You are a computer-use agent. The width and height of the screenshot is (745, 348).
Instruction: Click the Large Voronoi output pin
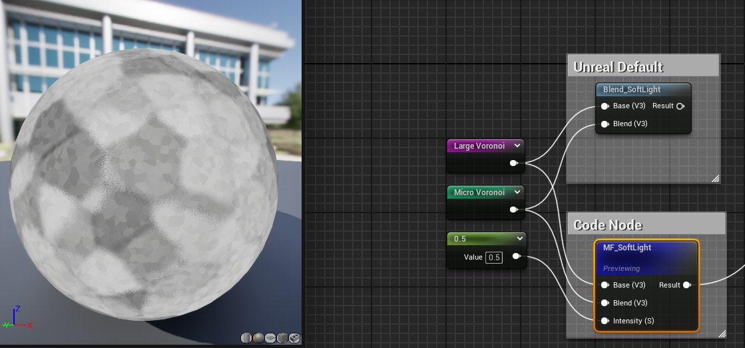point(513,163)
